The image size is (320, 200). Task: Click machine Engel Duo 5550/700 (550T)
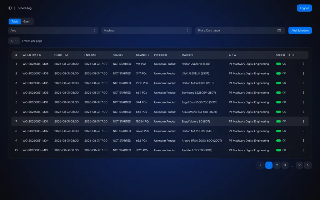199,102
